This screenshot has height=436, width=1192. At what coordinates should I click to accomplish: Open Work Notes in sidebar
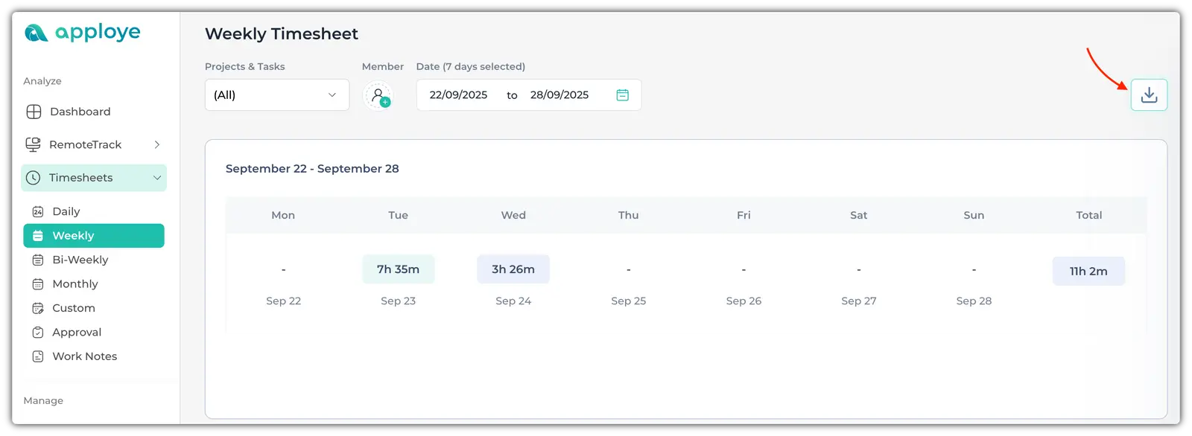pos(84,356)
